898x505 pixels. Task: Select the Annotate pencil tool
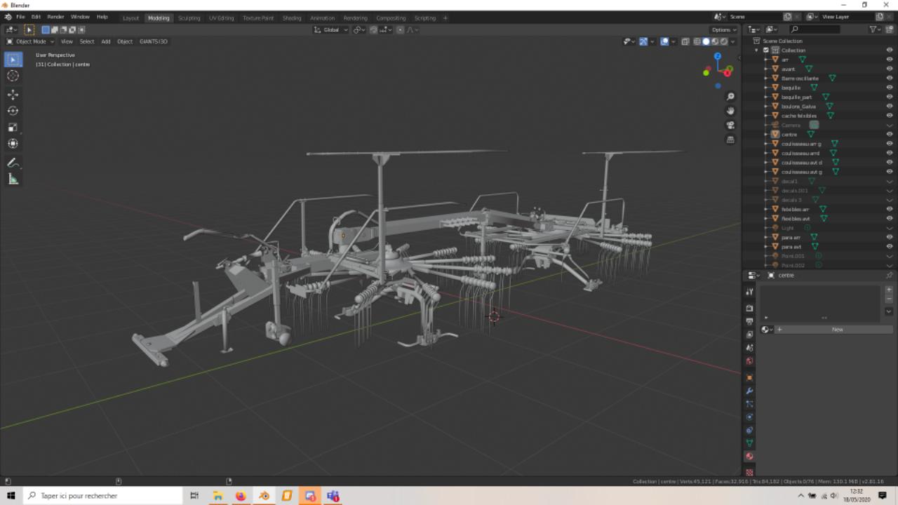[13, 163]
